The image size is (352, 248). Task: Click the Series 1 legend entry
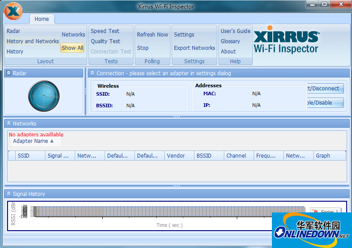click(326, 211)
